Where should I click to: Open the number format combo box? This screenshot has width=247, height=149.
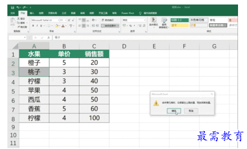coord(134,20)
